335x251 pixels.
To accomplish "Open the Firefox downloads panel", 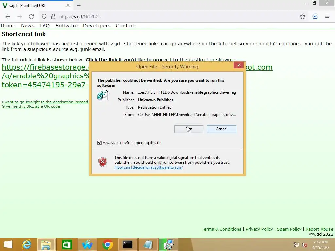I will tap(315, 16).
